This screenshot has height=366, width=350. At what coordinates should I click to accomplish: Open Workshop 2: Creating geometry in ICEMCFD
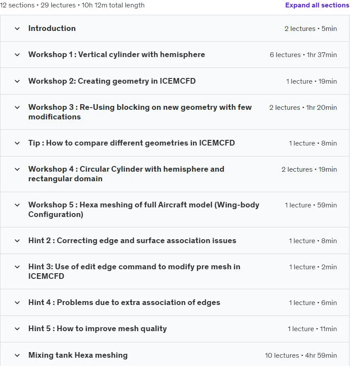pyautogui.click(x=112, y=81)
